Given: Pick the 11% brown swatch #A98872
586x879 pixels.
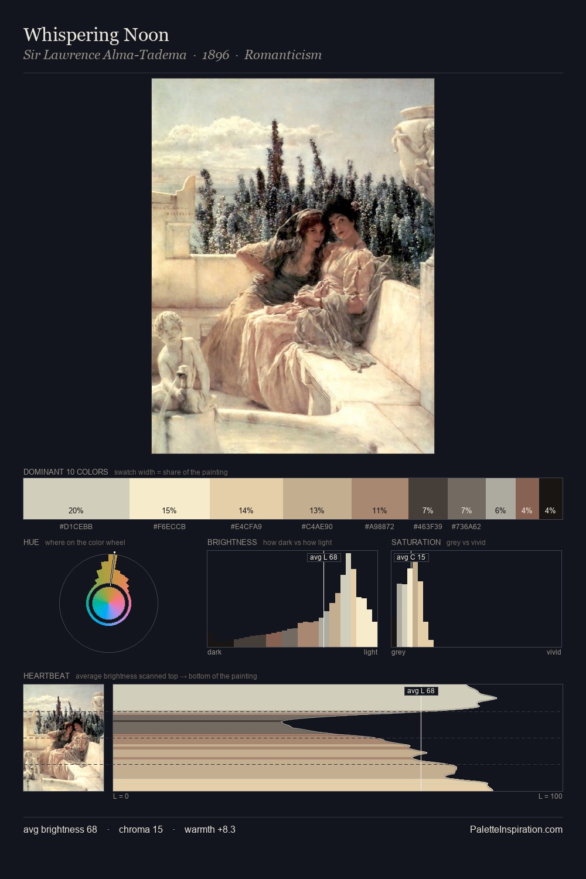Looking at the screenshot, I should tap(380, 499).
